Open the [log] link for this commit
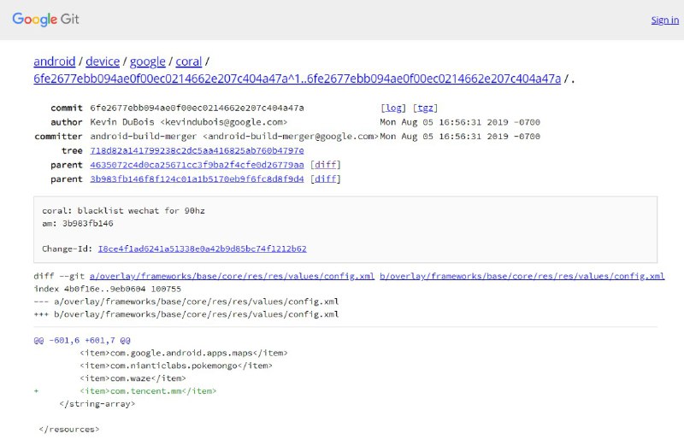Screen dimensions: 684x439 pyautogui.click(x=393, y=108)
